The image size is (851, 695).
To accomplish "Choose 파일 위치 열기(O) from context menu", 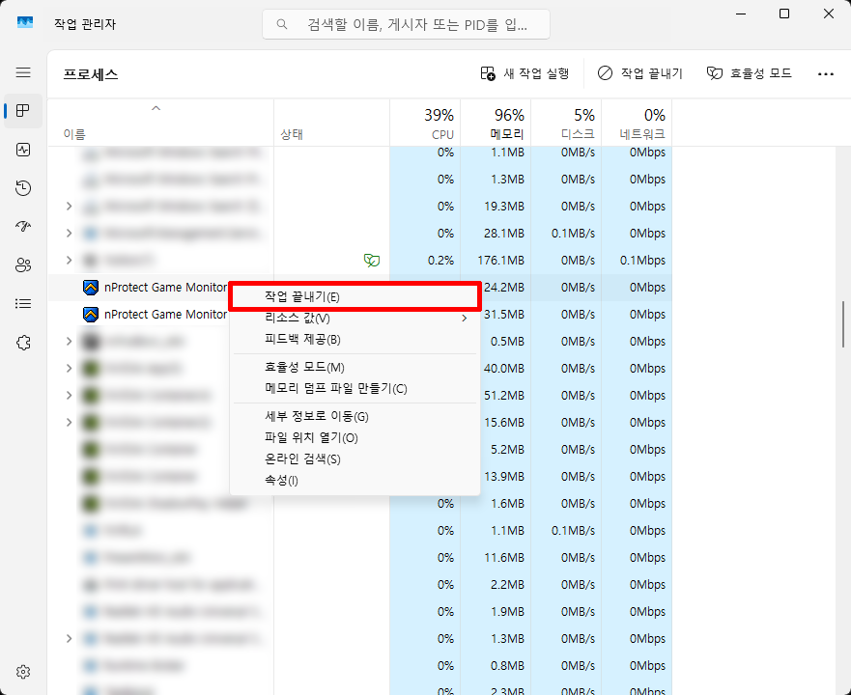I will point(311,438).
